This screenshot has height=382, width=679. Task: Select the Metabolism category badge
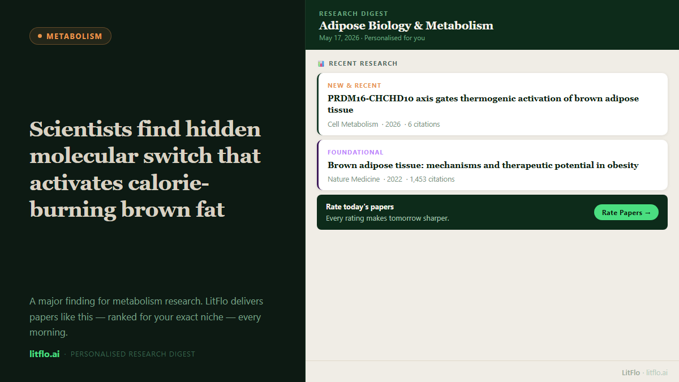click(x=70, y=36)
